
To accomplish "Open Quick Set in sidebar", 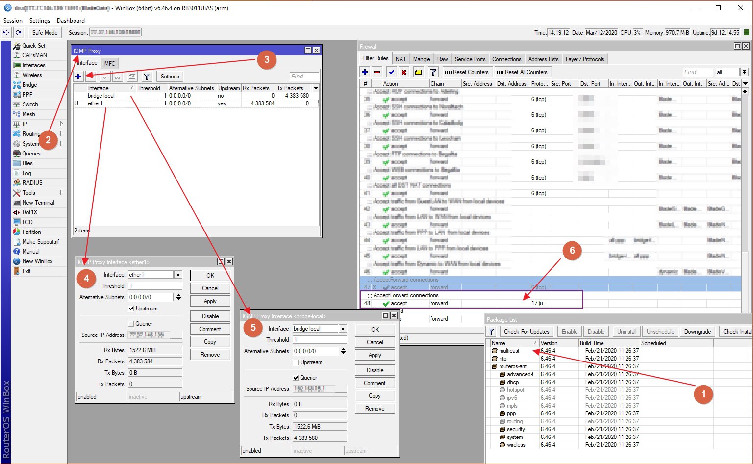I will 33,46.
